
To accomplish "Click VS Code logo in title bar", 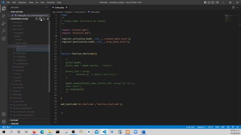I will pyautogui.click(x=3, y=2).
